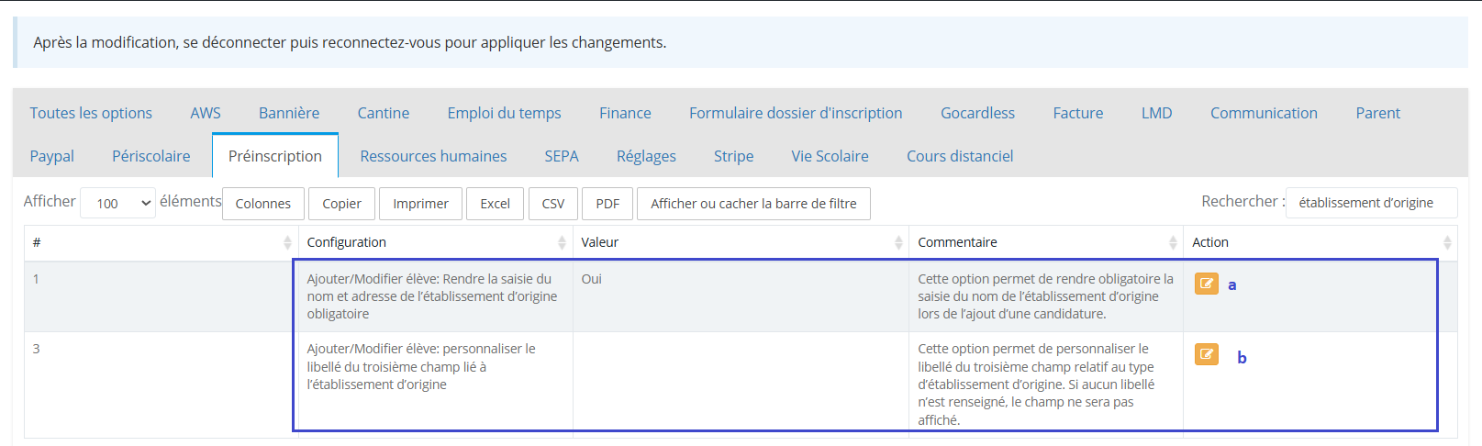Image resolution: width=1482 pixels, height=446 pixels.
Task: Open the Vie Scolaire tab
Action: (x=830, y=156)
